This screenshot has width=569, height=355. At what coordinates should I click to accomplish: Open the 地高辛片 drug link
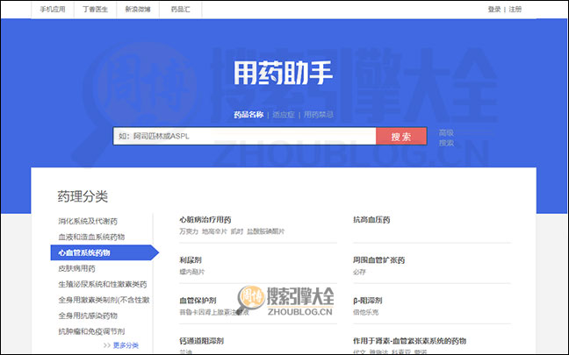[x=214, y=231]
